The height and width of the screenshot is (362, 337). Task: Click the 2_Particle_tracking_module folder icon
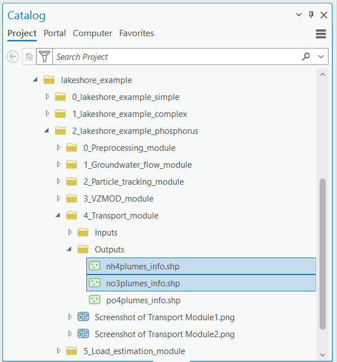pos(72,181)
